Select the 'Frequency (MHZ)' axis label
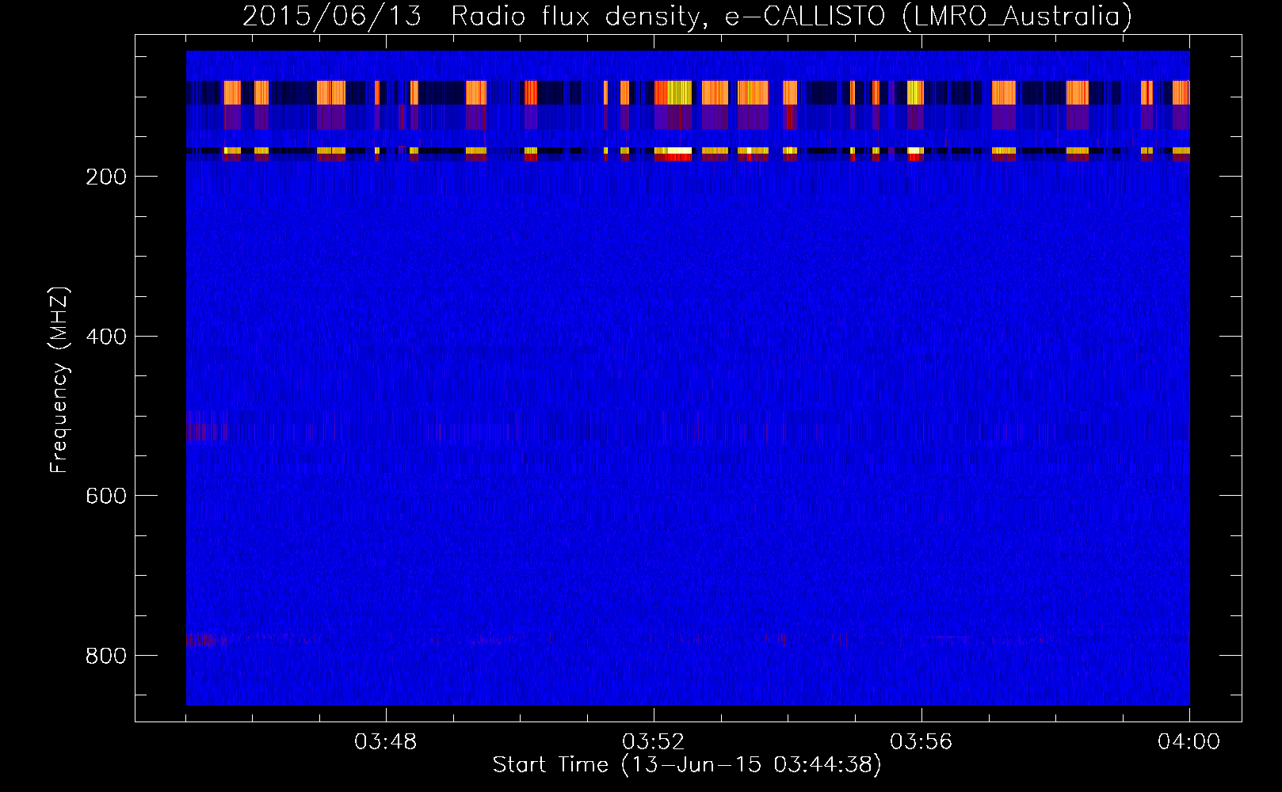1282x792 pixels. pyautogui.click(x=59, y=380)
